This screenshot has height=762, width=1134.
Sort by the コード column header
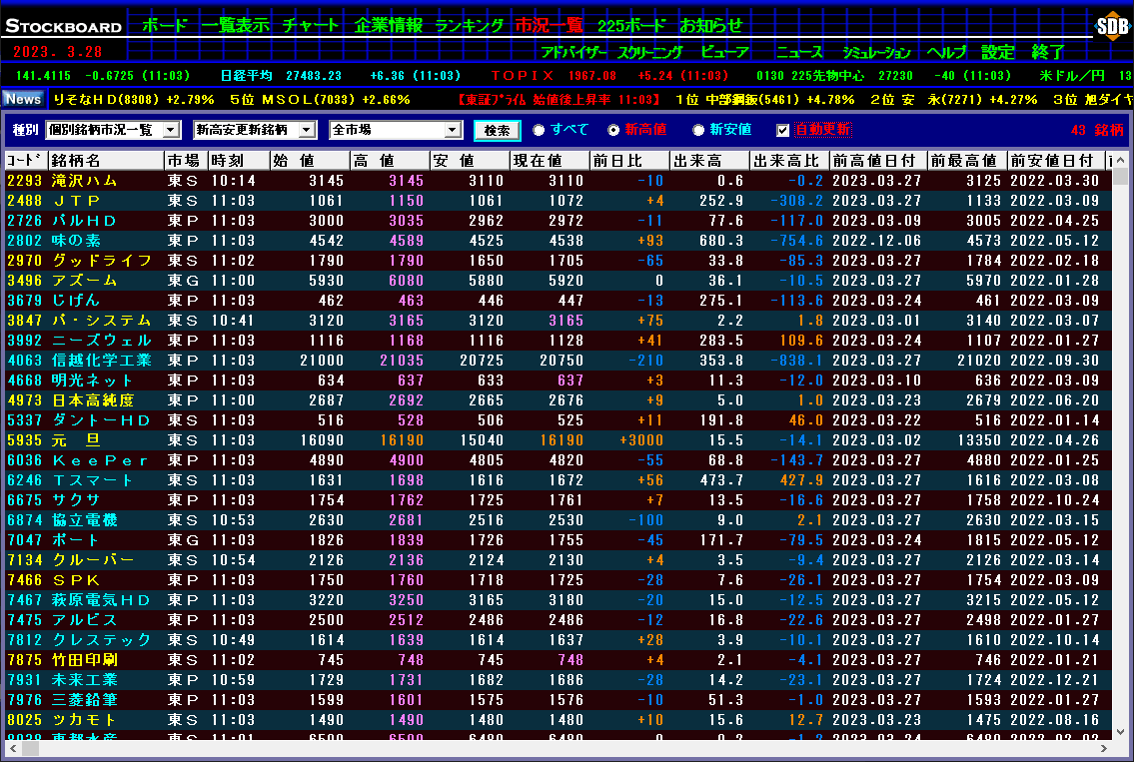[x=26, y=161]
